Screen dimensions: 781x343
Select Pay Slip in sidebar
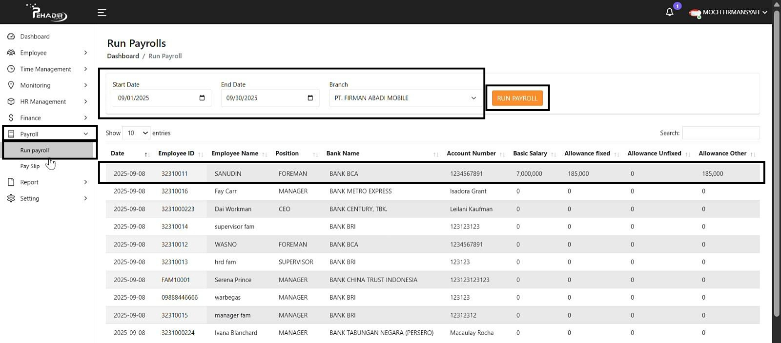[x=30, y=166]
